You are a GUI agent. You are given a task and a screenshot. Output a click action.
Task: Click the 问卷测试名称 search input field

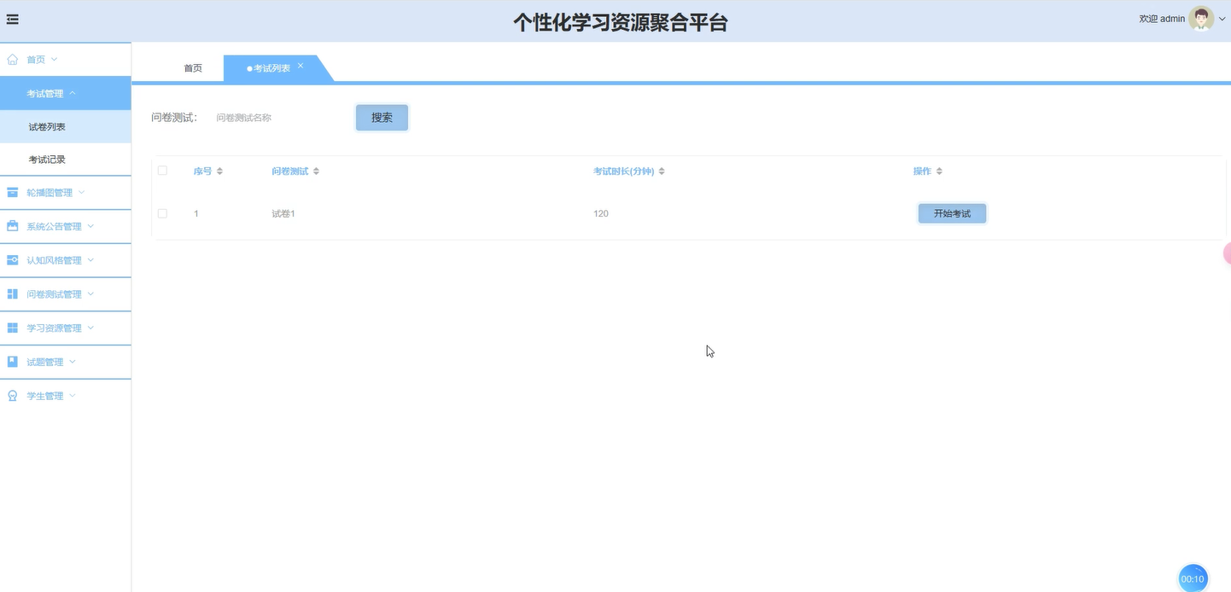pyautogui.click(x=273, y=117)
